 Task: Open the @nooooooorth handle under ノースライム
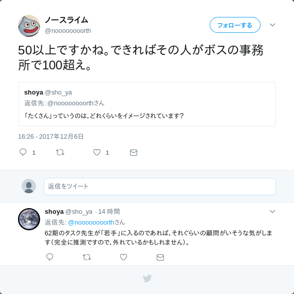[68, 31]
